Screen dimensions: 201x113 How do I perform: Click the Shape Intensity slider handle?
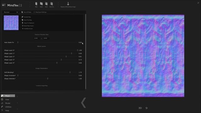point(48,79)
